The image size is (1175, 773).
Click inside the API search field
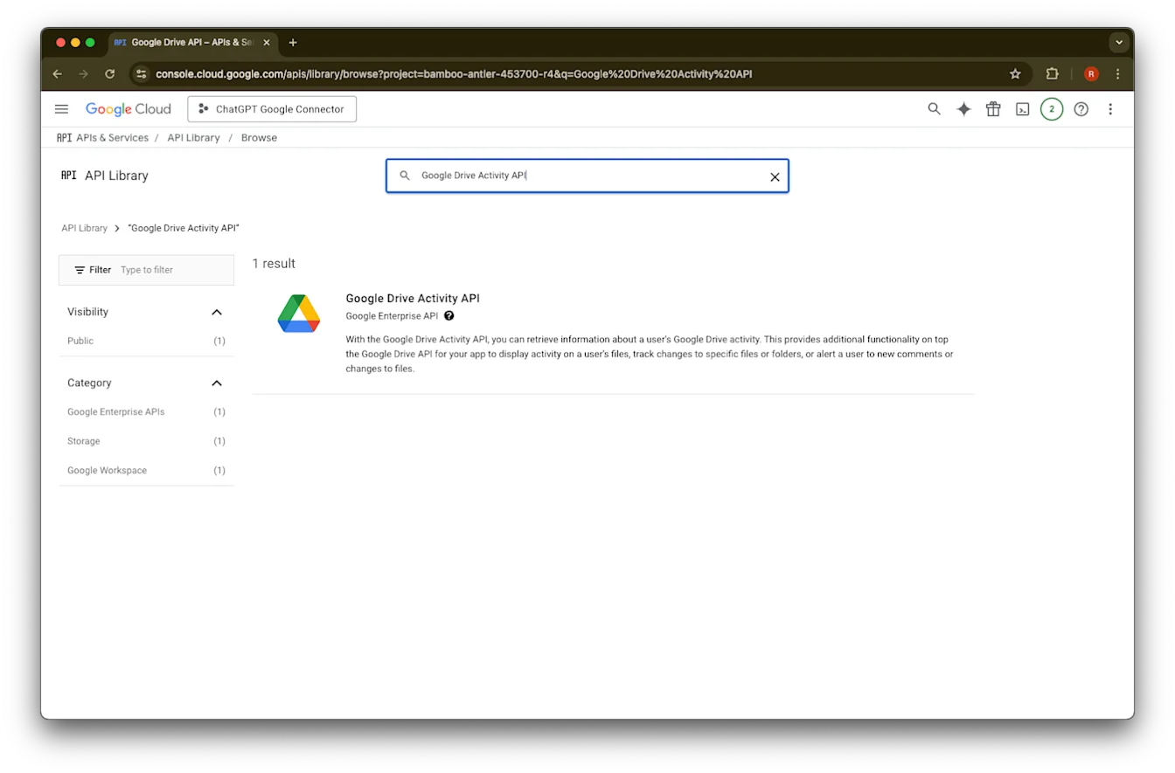tap(587, 176)
